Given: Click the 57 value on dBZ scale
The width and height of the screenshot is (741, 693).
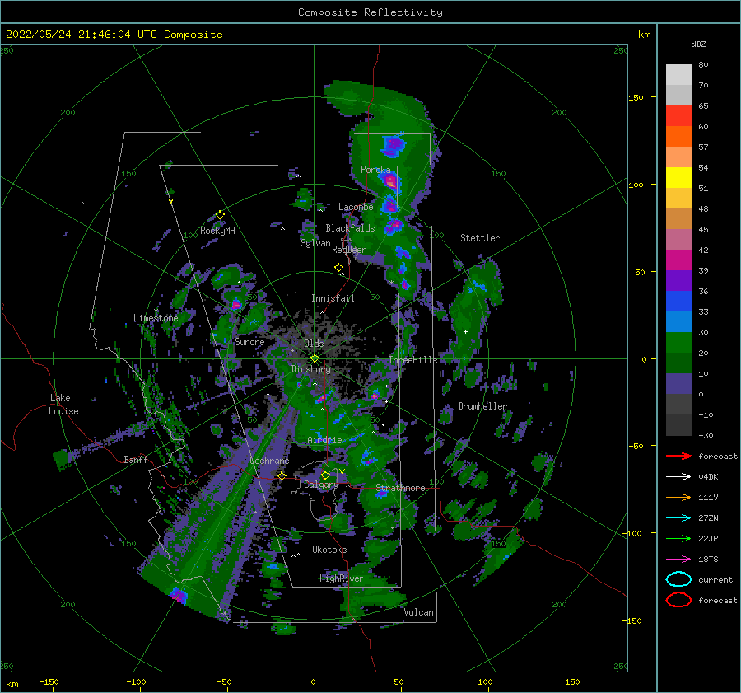Looking at the screenshot, I should tap(703, 147).
